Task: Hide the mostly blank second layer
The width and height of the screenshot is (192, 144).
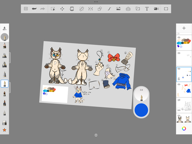Action: 179,53
